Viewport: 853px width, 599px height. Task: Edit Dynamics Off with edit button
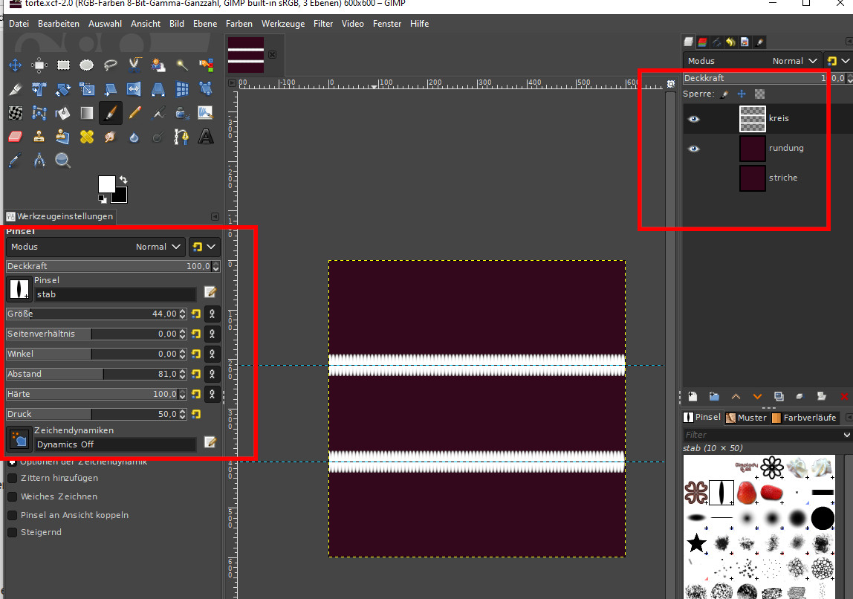210,442
